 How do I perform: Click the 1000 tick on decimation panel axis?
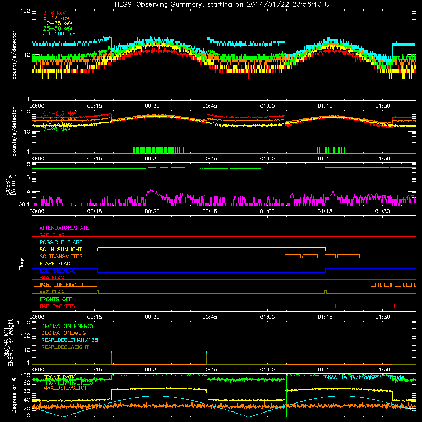tap(24, 322)
